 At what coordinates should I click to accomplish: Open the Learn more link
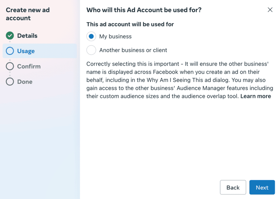pos(255,96)
